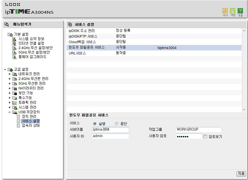Click the 작업그룹 WORKGROUP field

(199, 130)
